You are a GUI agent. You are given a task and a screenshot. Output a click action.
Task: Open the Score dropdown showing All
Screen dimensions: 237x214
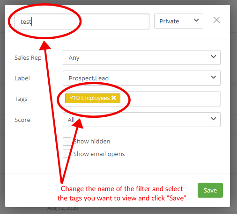coord(141,120)
